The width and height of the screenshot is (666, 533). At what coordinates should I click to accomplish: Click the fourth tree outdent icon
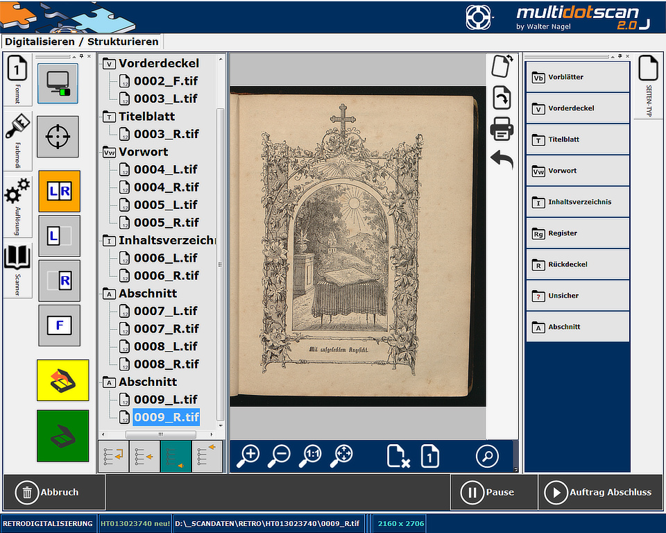pos(207,457)
